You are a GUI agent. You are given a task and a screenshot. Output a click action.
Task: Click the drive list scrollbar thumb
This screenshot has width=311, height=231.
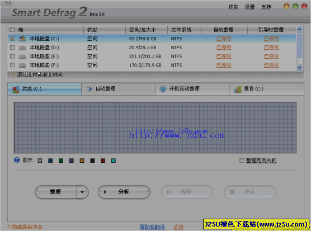pyautogui.click(x=299, y=45)
